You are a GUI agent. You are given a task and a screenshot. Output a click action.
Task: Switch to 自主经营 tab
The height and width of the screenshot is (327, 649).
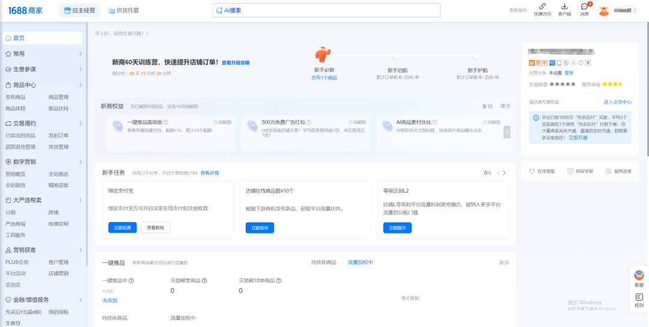click(79, 10)
